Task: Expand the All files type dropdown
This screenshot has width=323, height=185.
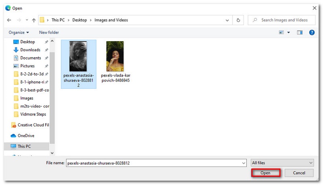Action: (x=282, y=163)
